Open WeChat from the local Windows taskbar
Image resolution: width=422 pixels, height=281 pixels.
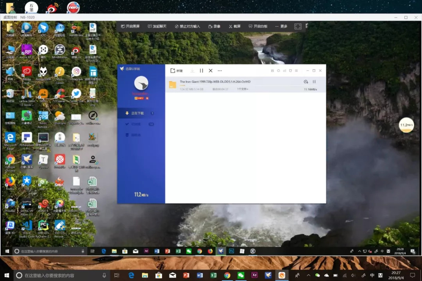click(241, 275)
